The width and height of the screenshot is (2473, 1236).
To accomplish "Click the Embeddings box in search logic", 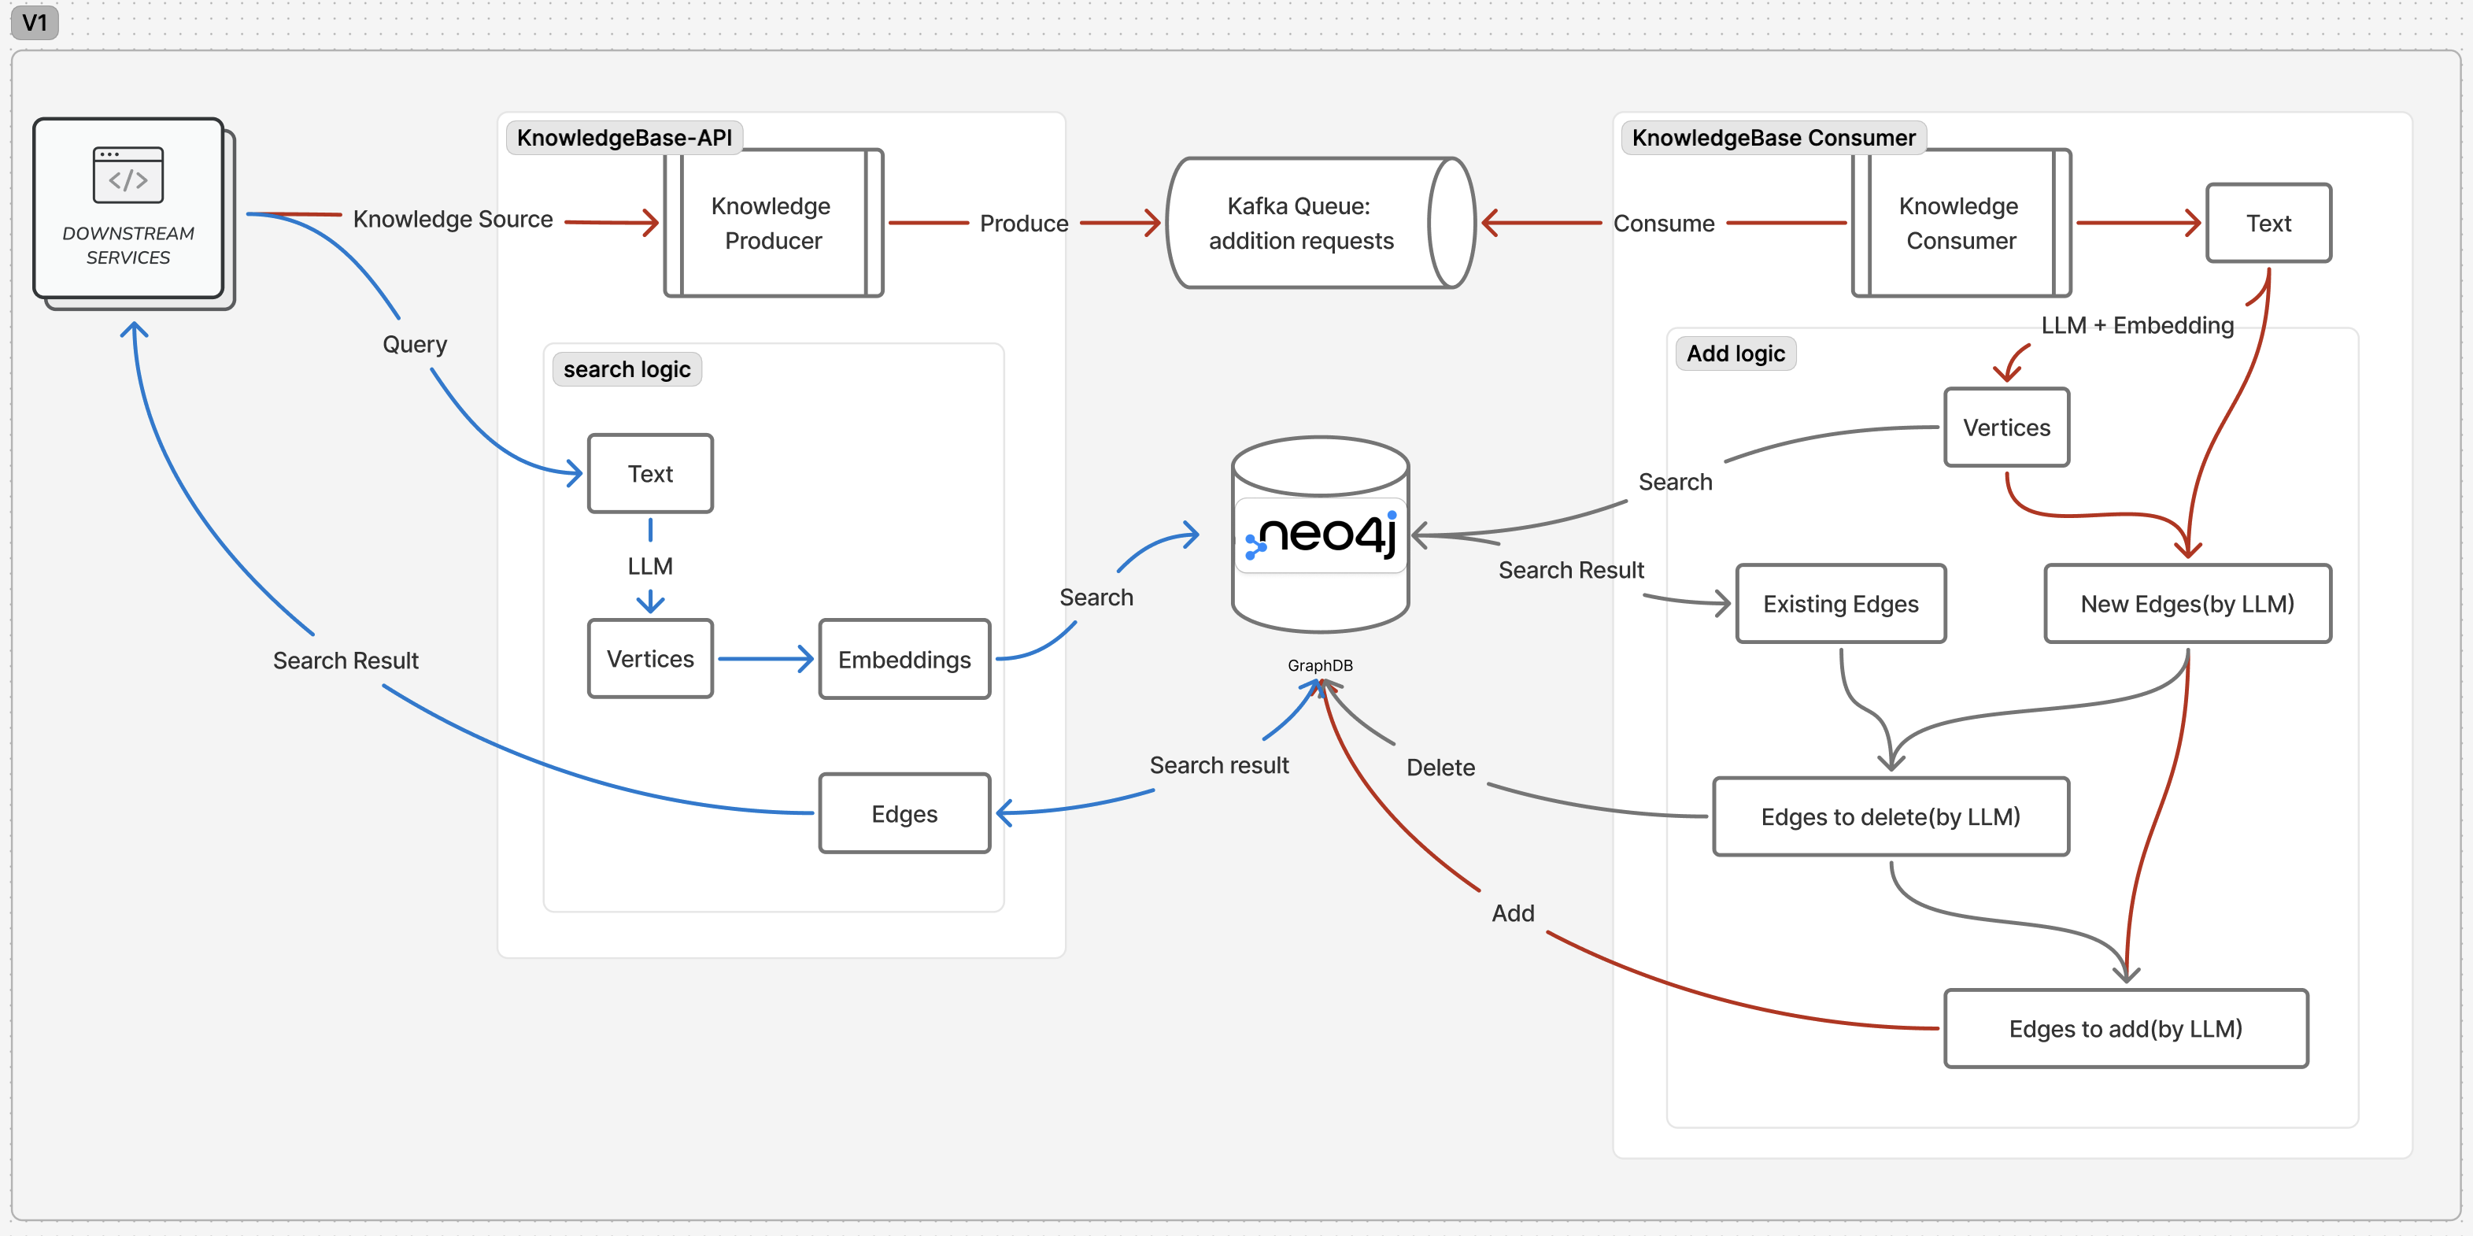I will 904,660.
